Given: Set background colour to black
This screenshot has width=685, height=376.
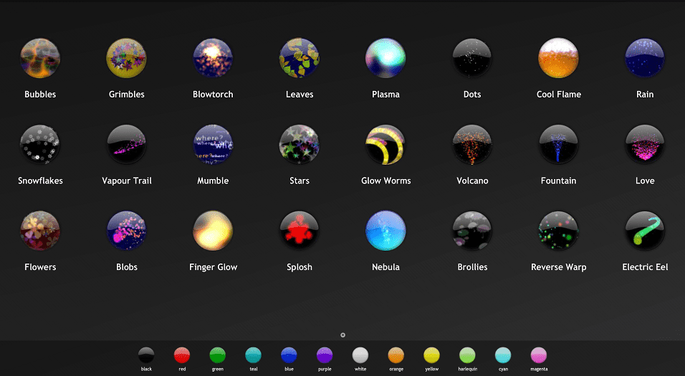Looking at the screenshot, I should tap(146, 355).
